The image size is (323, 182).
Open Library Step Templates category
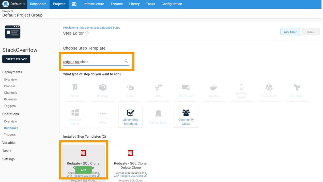pyautogui.click(x=130, y=116)
